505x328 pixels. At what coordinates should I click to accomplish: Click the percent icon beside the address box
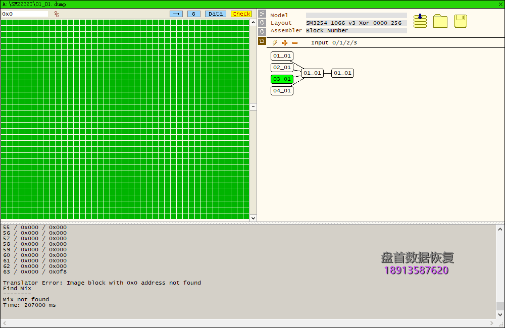57,14
